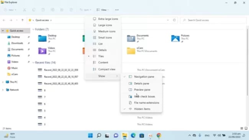
Task: Open the Sort dropdown
Action: tap(85, 10)
